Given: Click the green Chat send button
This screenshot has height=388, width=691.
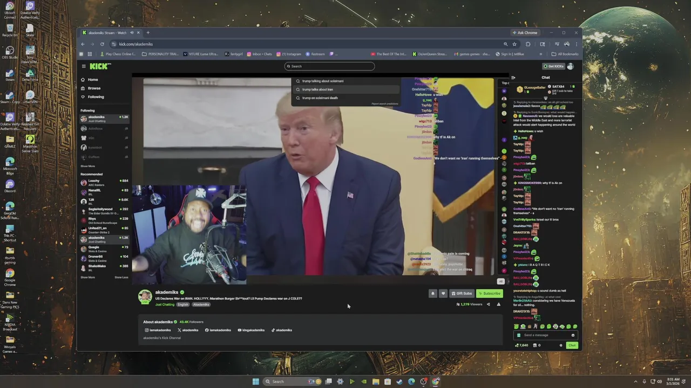Looking at the screenshot, I should click(x=572, y=345).
